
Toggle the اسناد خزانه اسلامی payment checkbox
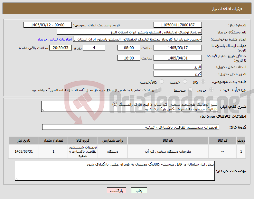(x=159, y=89)
